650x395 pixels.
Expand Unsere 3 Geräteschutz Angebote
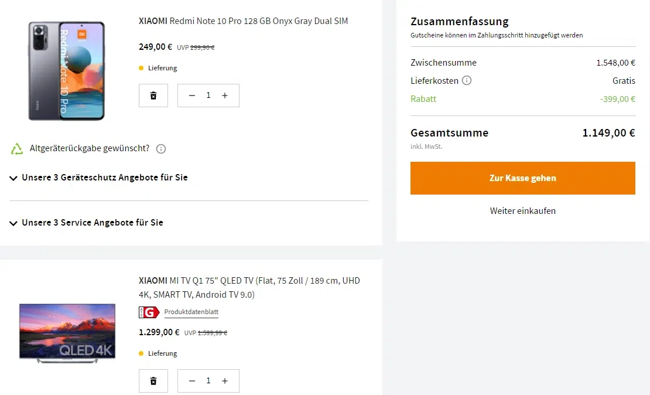click(98, 178)
